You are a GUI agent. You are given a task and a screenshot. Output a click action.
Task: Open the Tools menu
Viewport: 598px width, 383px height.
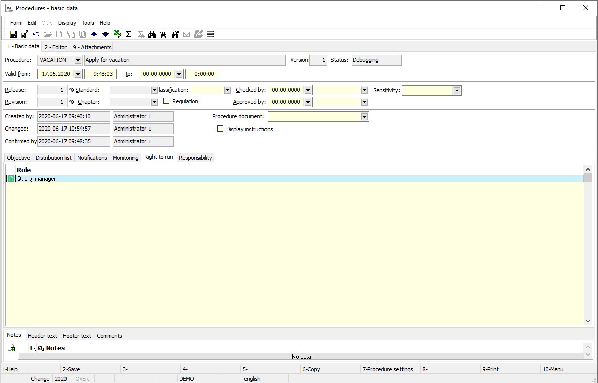click(x=88, y=23)
